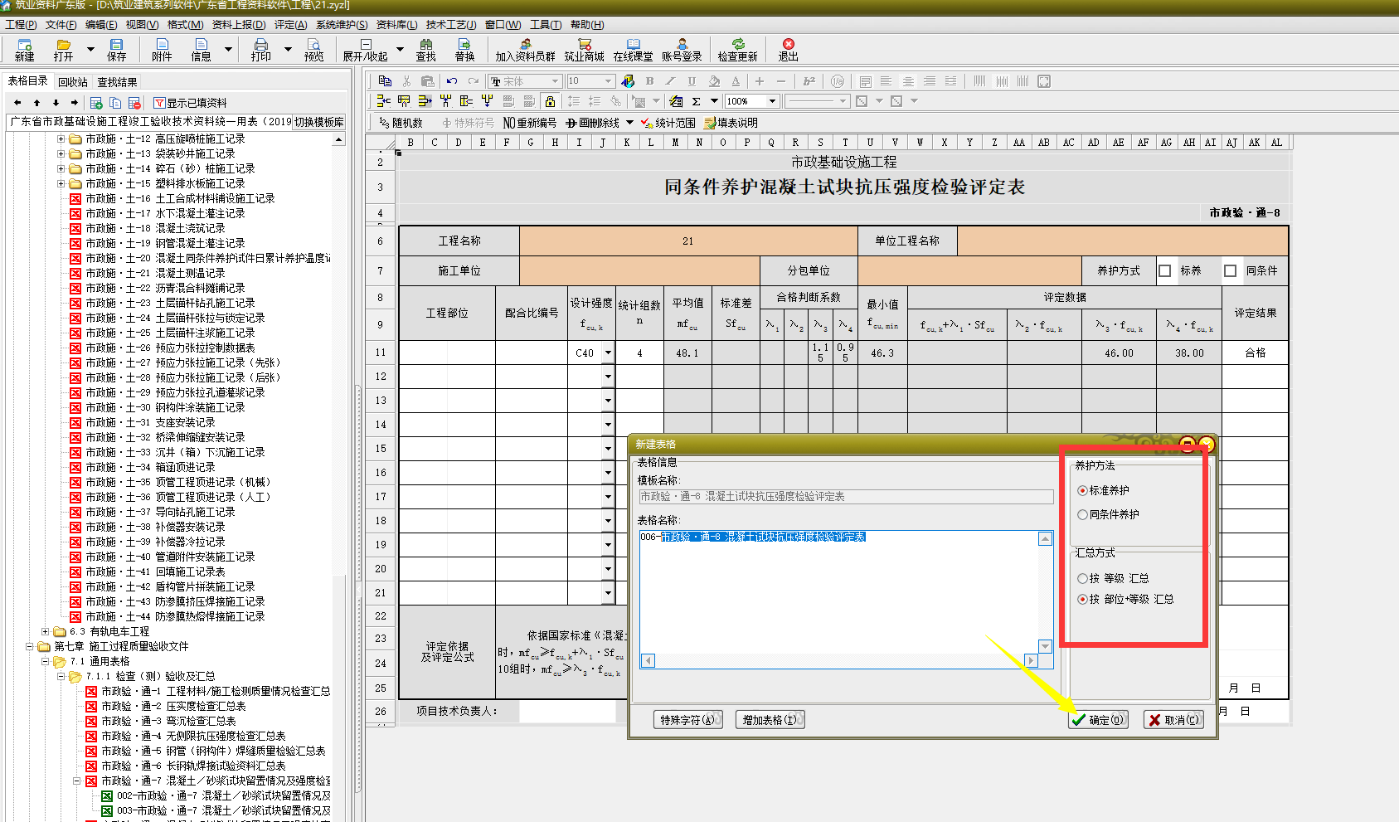Image resolution: width=1399 pixels, height=822 pixels.
Task: Open the C40 design strength dropdown
Action: 608,353
